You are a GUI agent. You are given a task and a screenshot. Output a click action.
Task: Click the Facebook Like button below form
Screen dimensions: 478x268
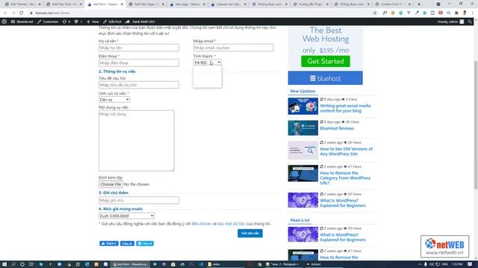108,243
